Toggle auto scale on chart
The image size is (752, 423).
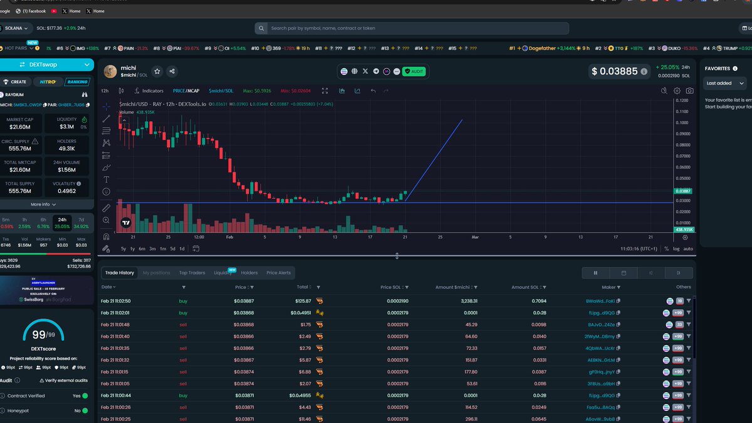688,249
